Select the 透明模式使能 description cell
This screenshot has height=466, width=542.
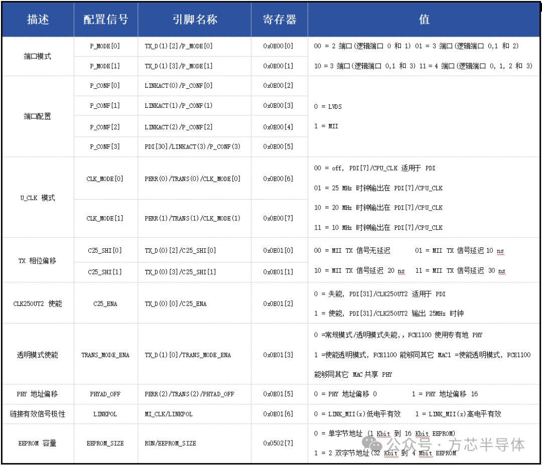point(38,355)
